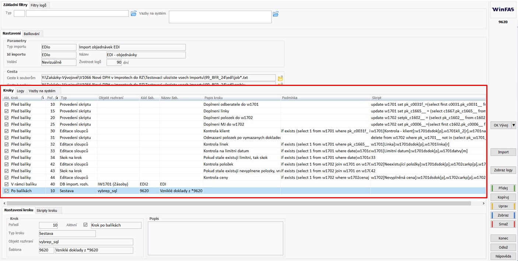Click into the Životnost logů field
This screenshot has width=518, height=261.
click(x=113, y=62)
